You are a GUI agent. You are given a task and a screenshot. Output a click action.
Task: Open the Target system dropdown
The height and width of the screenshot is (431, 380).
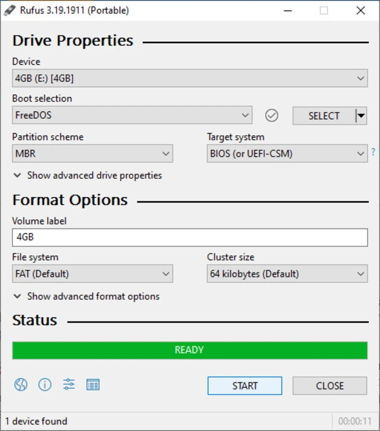pyautogui.click(x=287, y=154)
